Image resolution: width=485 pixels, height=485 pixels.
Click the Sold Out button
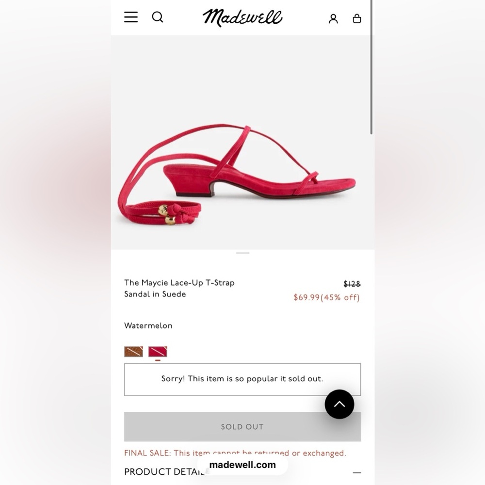(x=242, y=426)
